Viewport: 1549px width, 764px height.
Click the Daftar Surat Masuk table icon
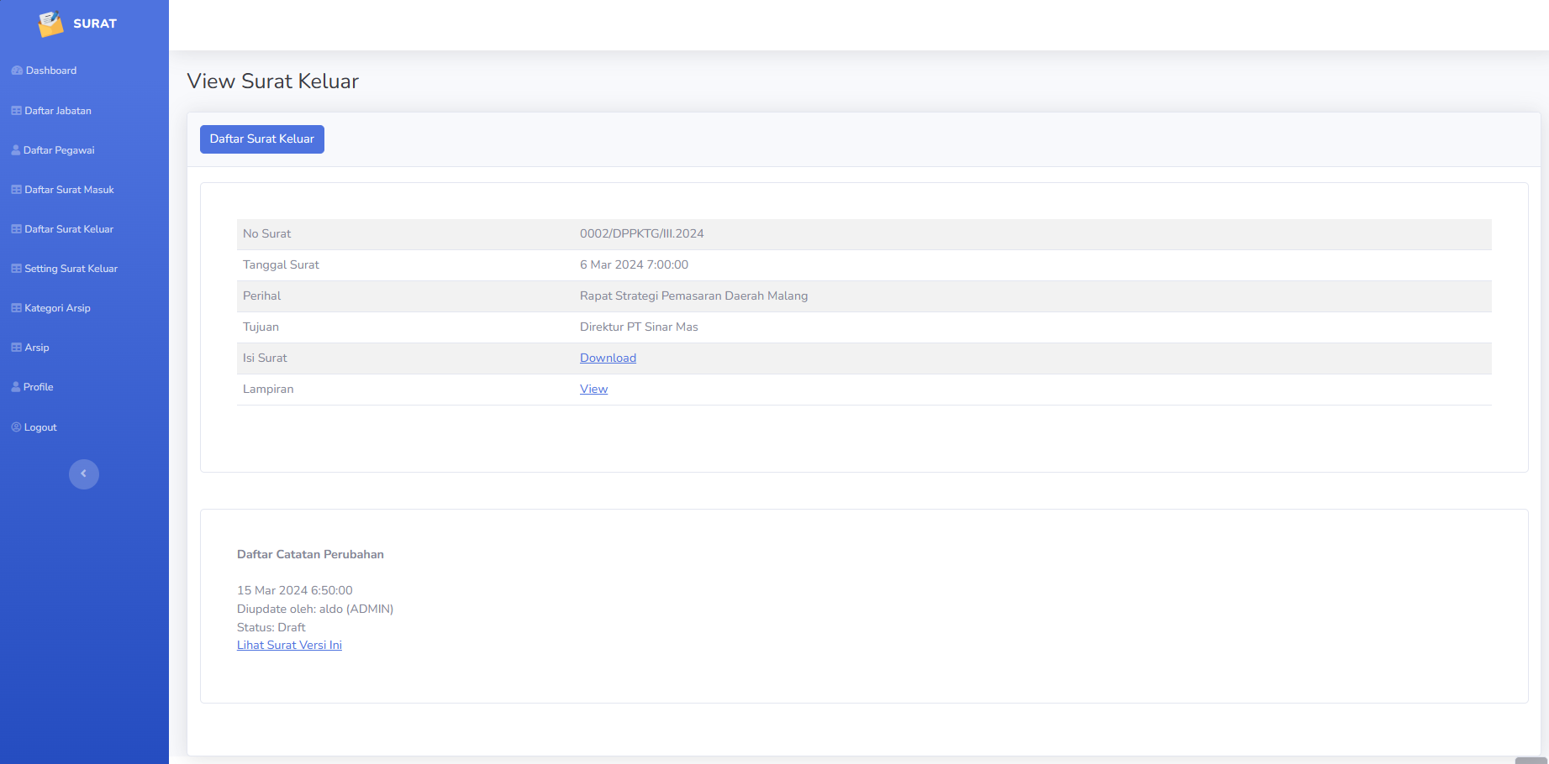(16, 190)
